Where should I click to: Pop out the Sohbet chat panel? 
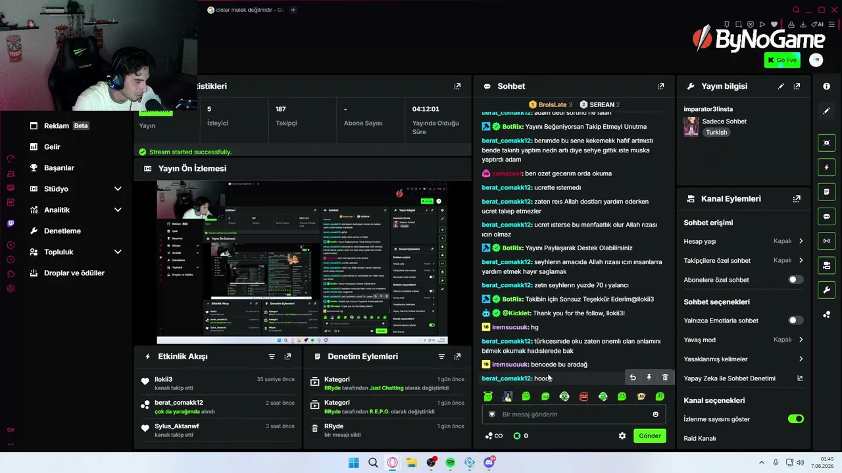[660, 86]
